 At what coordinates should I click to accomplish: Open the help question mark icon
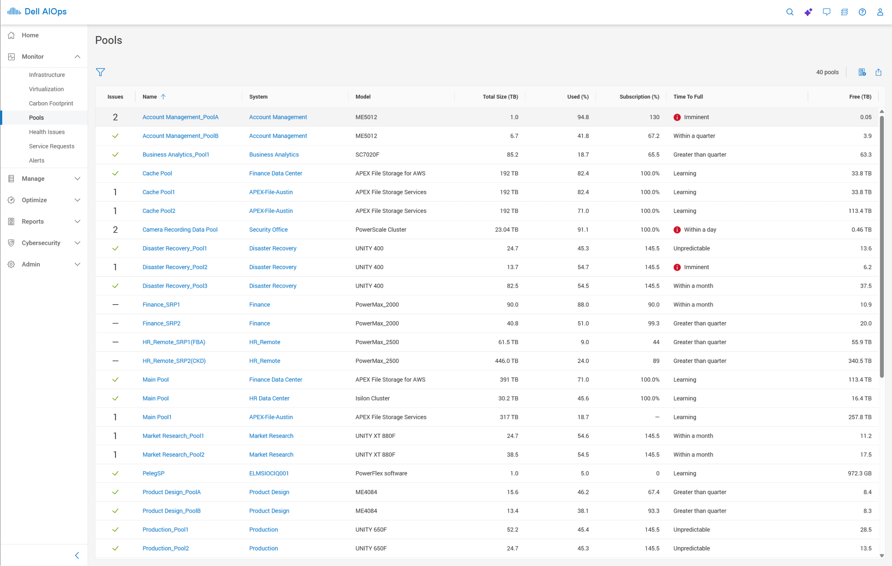click(862, 12)
